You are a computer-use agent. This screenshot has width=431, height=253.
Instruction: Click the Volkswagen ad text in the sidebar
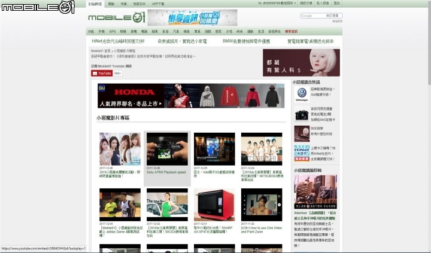point(323,92)
